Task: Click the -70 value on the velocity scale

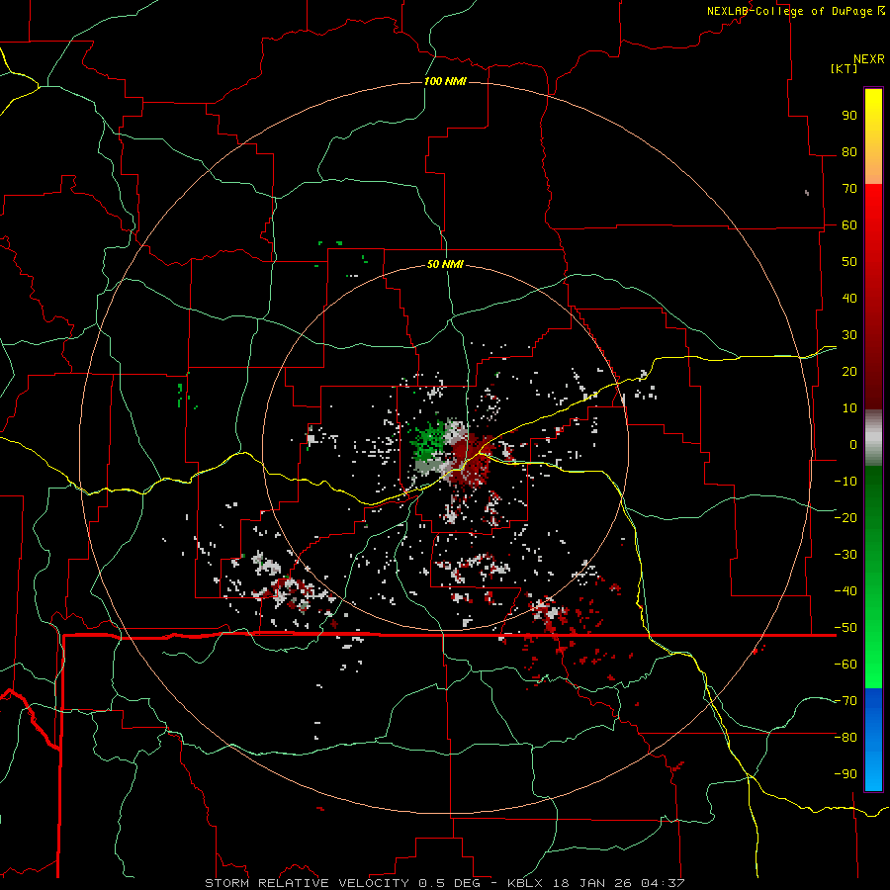Action: 845,701
